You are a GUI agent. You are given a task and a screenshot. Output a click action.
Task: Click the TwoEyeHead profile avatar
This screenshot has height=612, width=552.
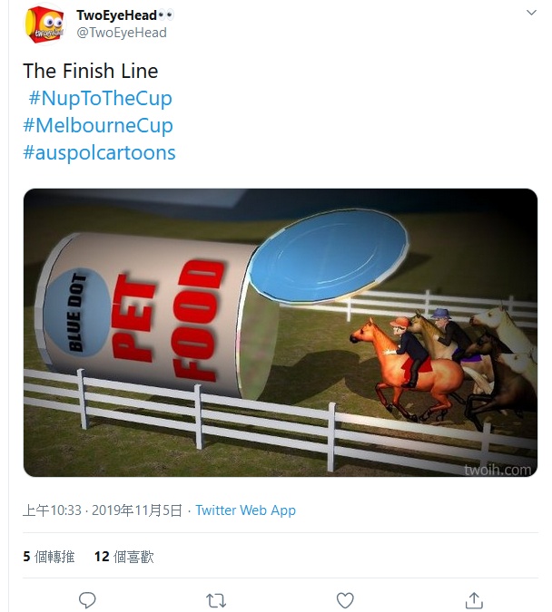click(x=44, y=24)
